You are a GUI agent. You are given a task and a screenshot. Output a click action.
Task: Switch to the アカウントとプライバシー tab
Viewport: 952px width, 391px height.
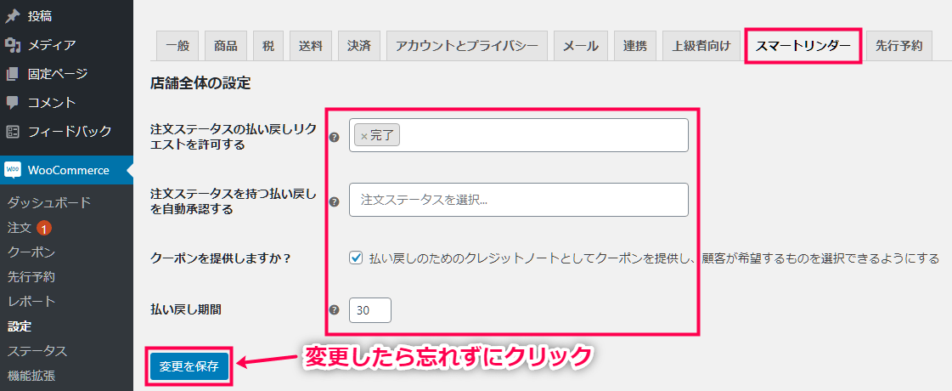click(x=467, y=46)
